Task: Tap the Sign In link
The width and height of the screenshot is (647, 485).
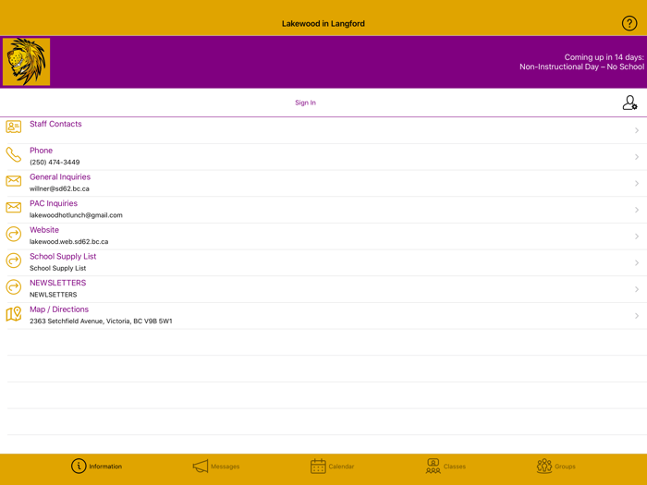Action: tap(305, 103)
